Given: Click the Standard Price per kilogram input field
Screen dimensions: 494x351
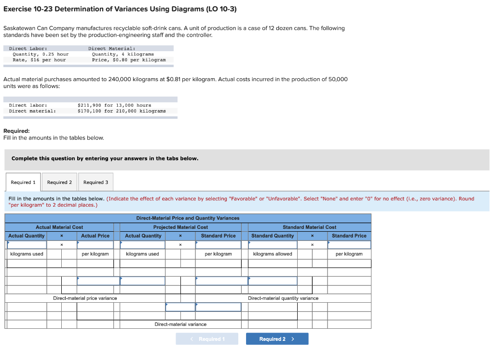Looking at the screenshot, I should click(218, 245).
